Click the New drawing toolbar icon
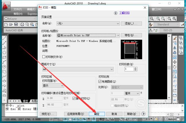 (6, 24)
